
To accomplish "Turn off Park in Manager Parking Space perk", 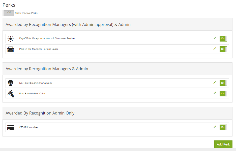I will (223, 49).
